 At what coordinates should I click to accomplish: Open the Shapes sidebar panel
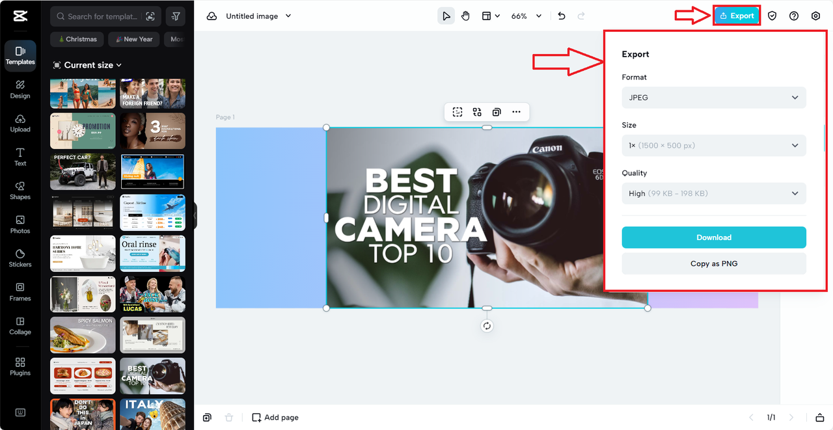tap(20, 191)
